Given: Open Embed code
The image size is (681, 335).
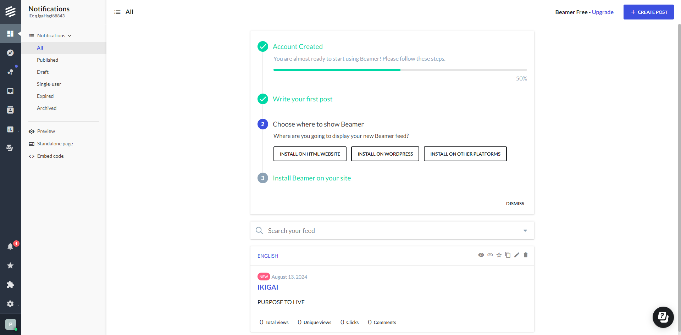Looking at the screenshot, I should click(46, 156).
